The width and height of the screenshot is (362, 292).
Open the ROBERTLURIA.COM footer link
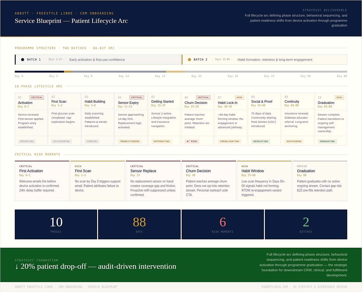[275, 287]
